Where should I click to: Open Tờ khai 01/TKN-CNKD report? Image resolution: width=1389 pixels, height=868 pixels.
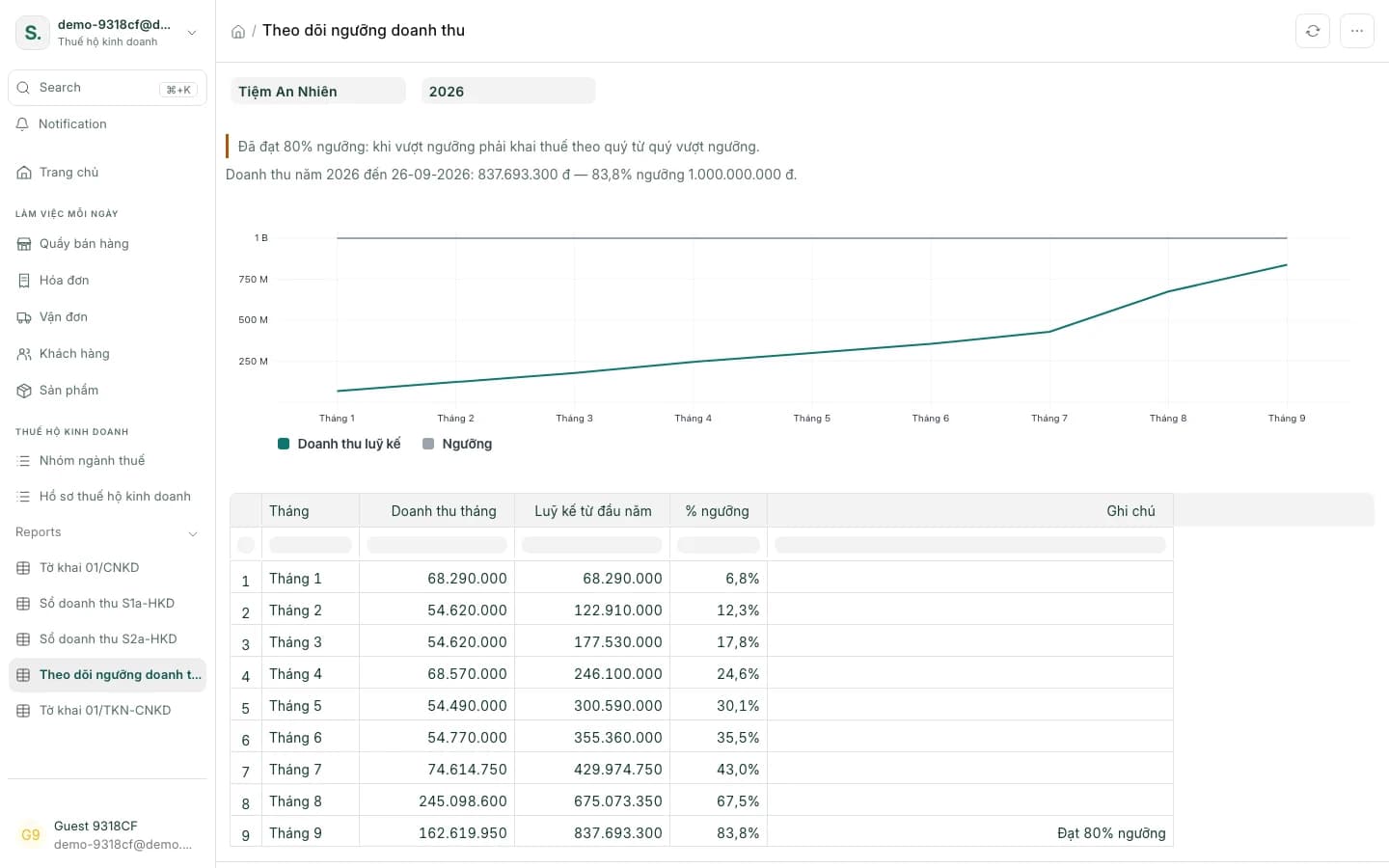tap(107, 711)
